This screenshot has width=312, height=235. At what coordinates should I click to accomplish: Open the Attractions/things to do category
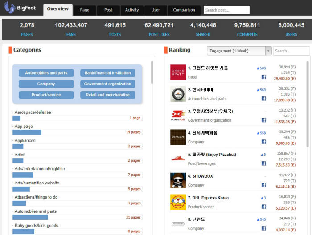point(36,197)
